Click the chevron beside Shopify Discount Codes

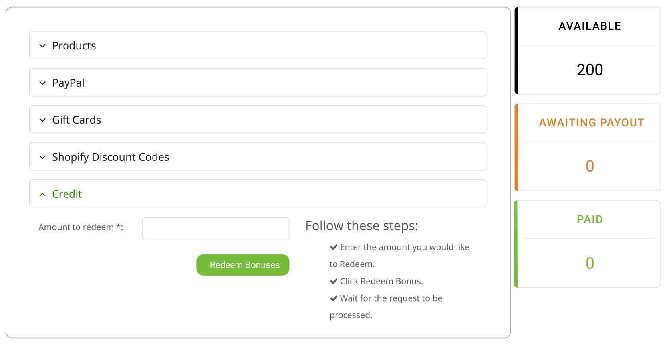click(43, 157)
